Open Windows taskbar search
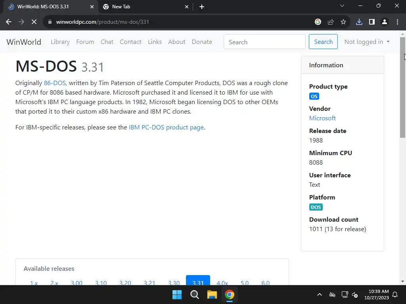 (x=194, y=294)
